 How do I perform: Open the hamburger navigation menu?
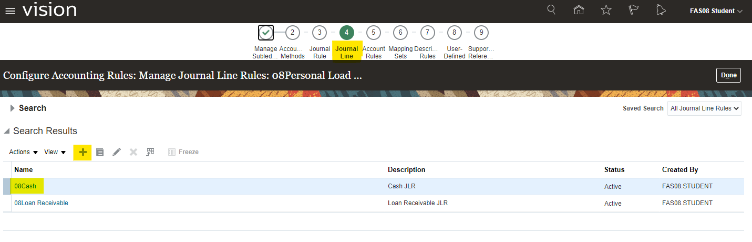point(10,11)
